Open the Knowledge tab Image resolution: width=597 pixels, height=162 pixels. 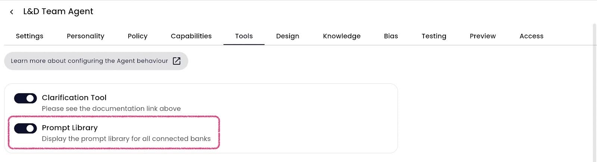(x=342, y=36)
